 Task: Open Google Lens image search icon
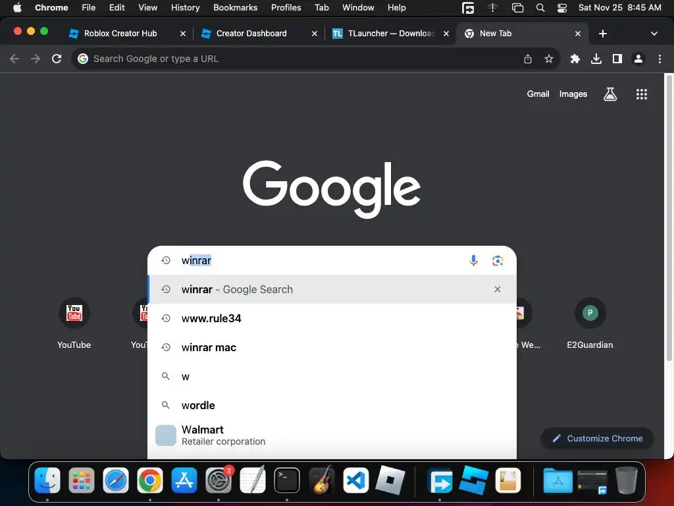(x=498, y=260)
